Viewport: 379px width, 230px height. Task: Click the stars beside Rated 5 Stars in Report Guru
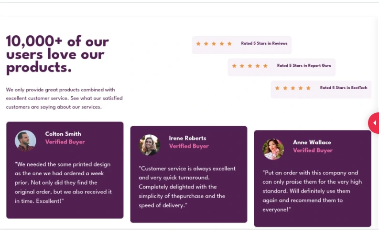[249, 66]
